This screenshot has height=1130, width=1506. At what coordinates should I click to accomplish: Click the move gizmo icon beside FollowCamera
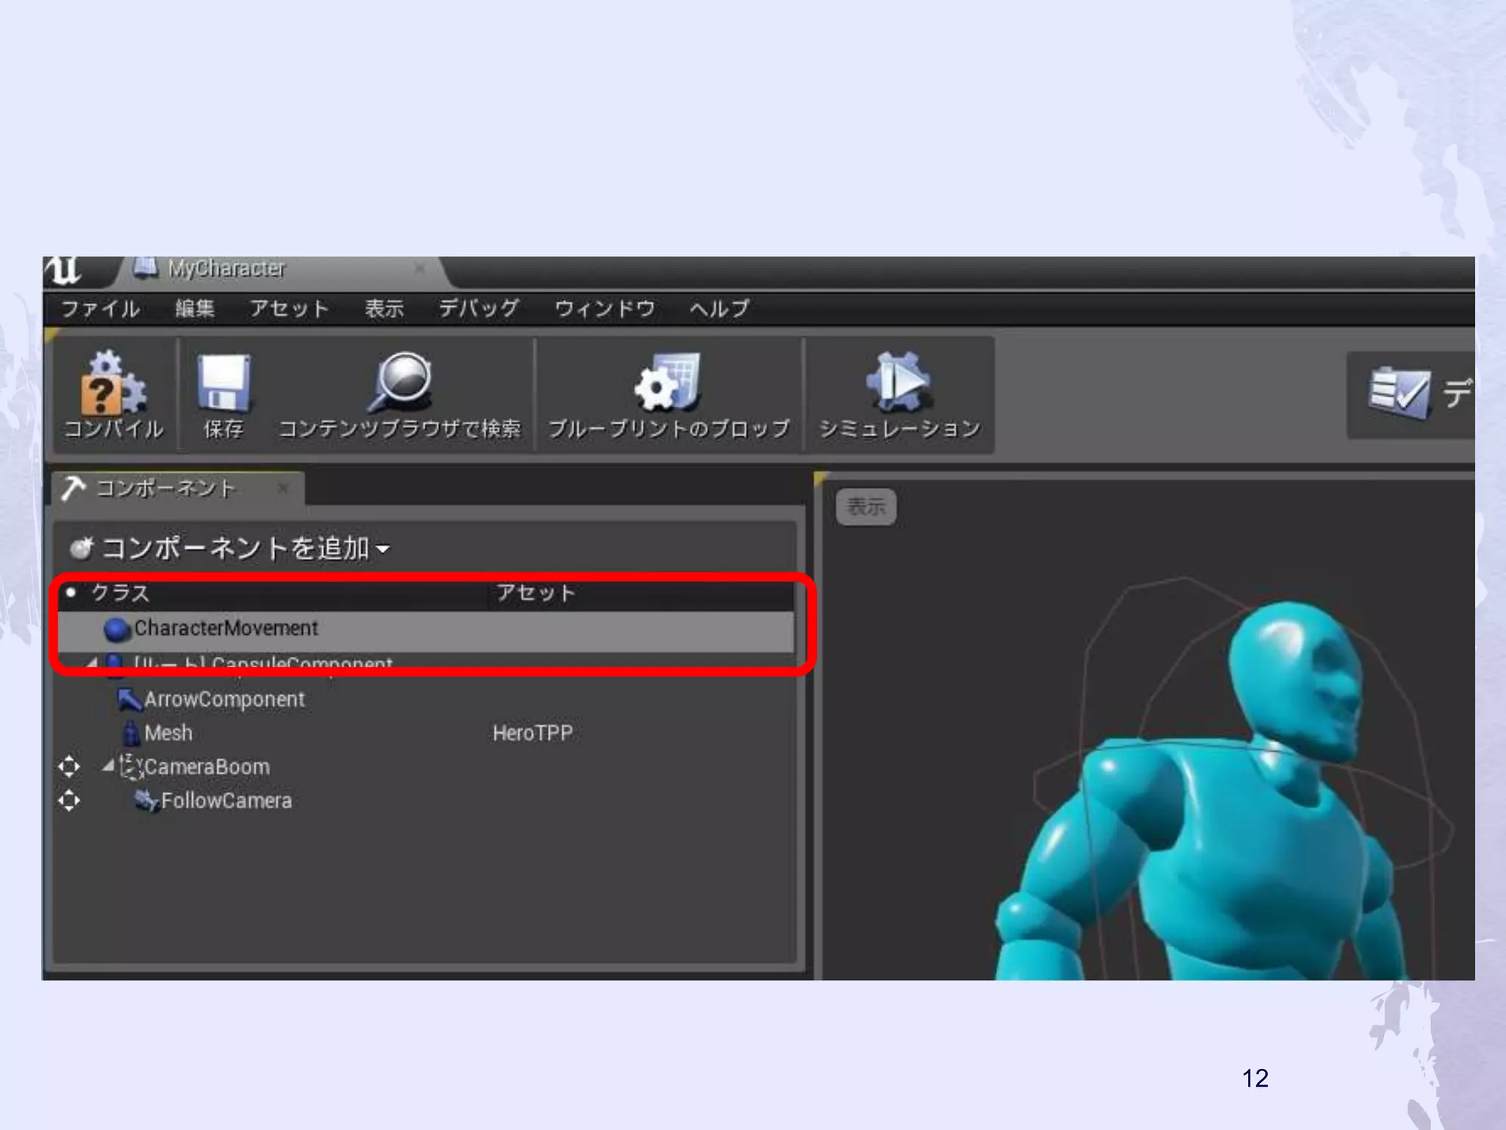point(69,800)
